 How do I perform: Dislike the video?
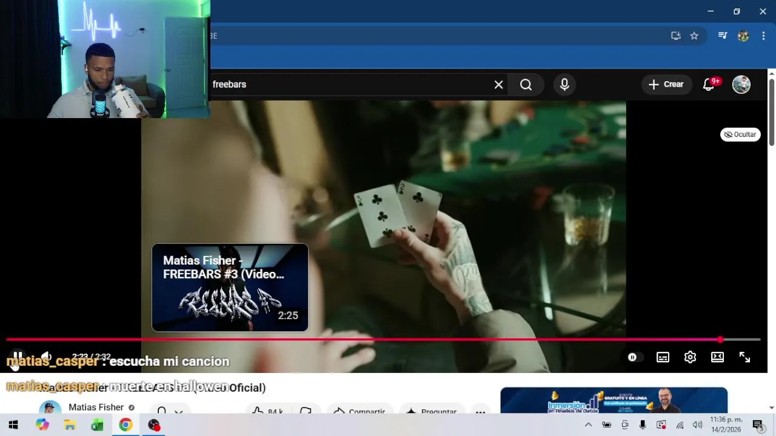[x=306, y=411]
